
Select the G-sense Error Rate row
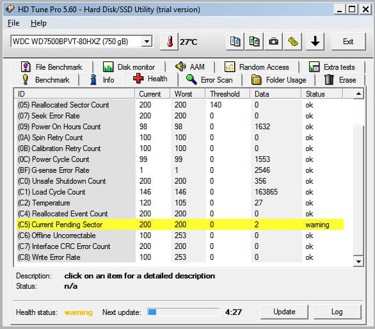pyautogui.click(x=180, y=170)
